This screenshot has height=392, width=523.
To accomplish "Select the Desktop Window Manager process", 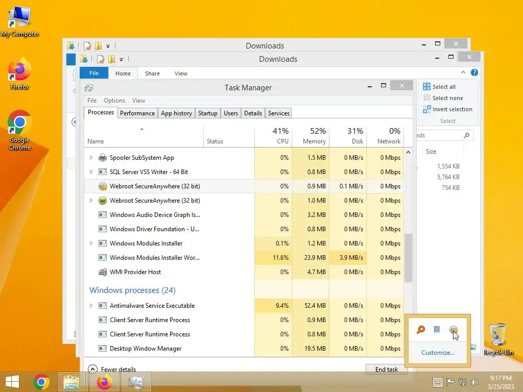I will tap(244, 349).
